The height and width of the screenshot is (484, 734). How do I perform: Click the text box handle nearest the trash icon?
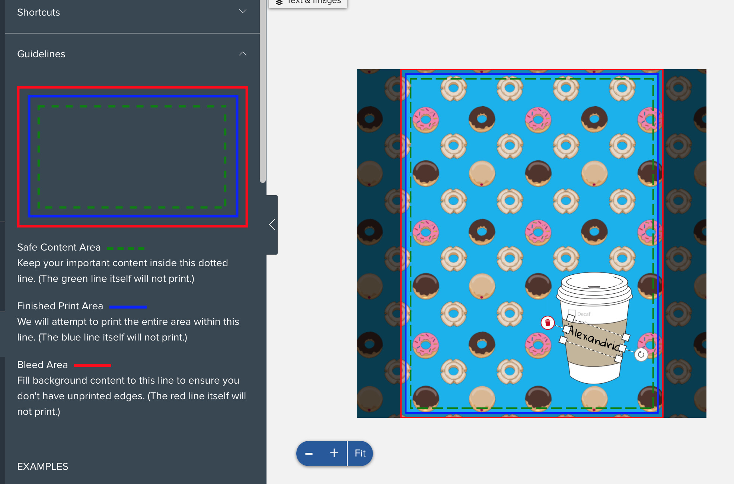(x=567, y=329)
